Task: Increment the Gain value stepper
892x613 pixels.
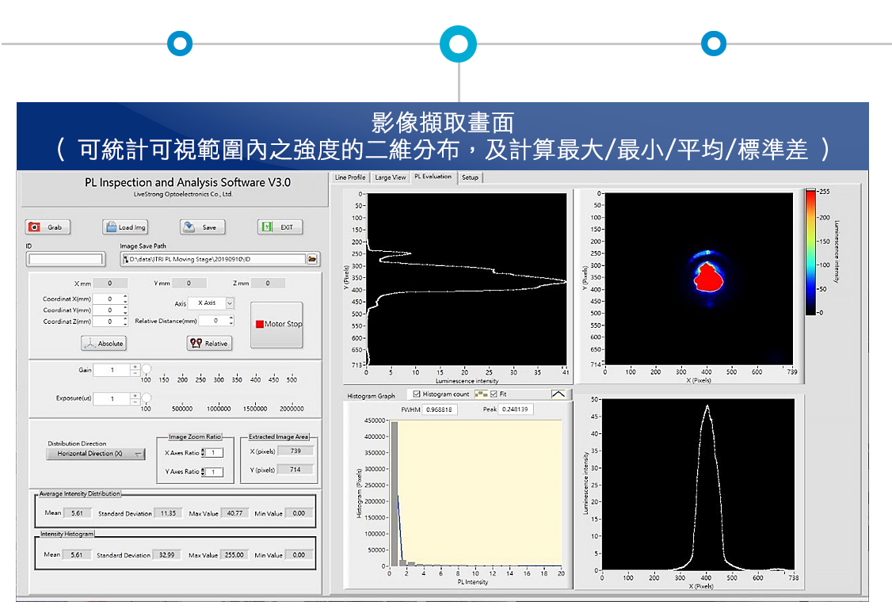Action: pos(135,367)
